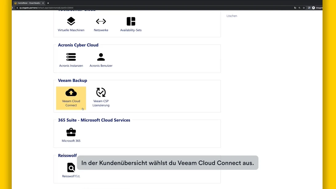Open Virtuelle Maschinen
The width and height of the screenshot is (336, 189).
(x=71, y=24)
